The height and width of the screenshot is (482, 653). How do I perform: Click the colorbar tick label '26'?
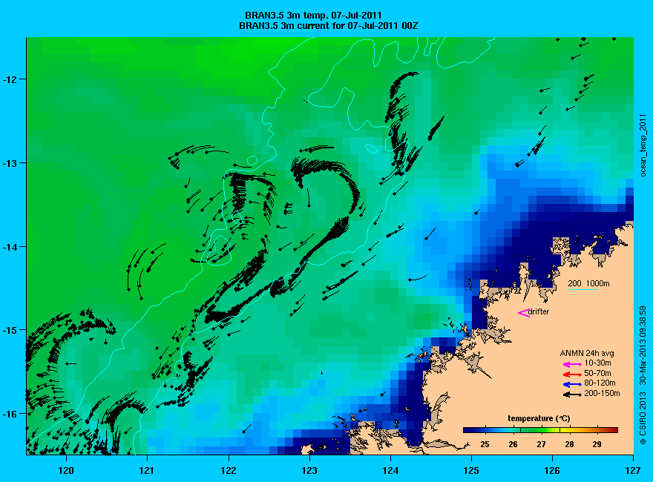tap(513, 444)
